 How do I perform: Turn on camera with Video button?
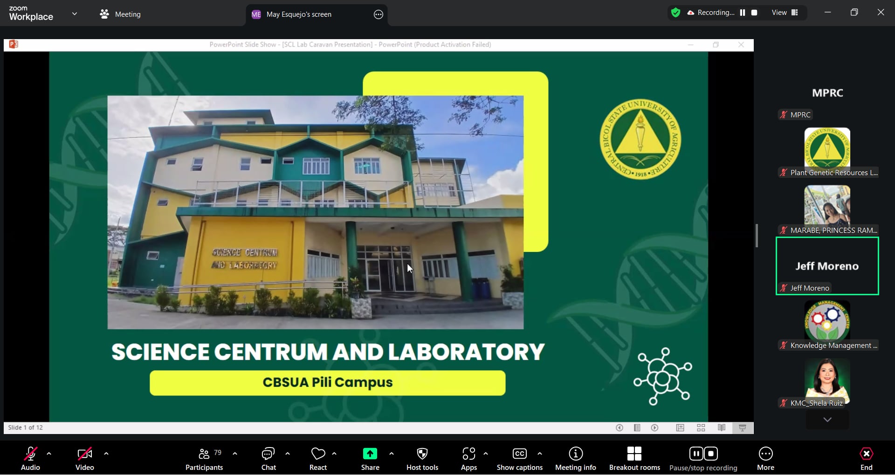coord(85,459)
